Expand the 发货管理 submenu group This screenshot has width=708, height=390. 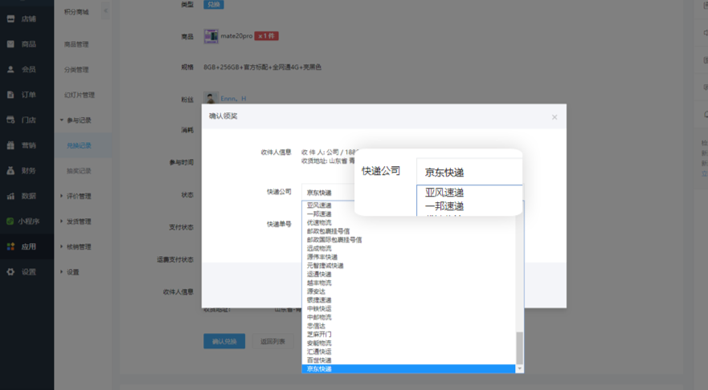pyautogui.click(x=62, y=221)
